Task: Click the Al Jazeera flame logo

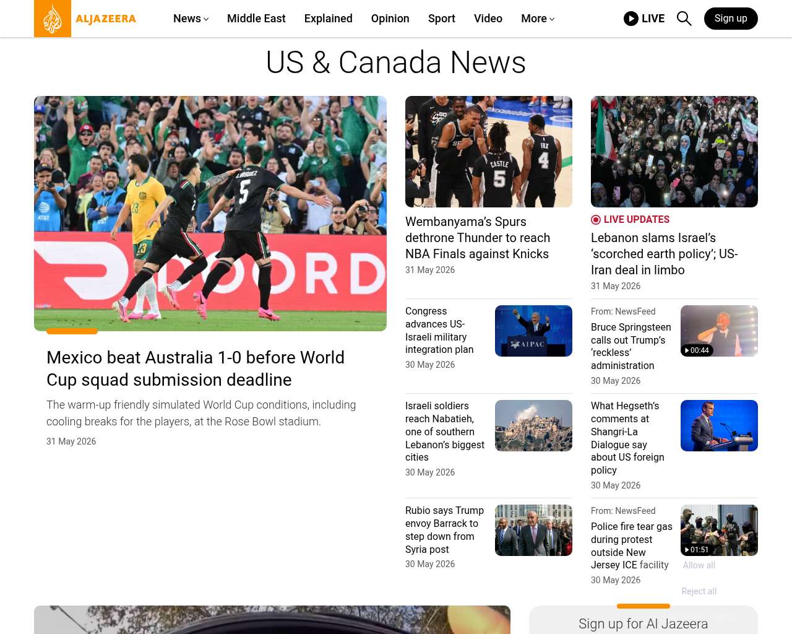Action: pos(53,19)
